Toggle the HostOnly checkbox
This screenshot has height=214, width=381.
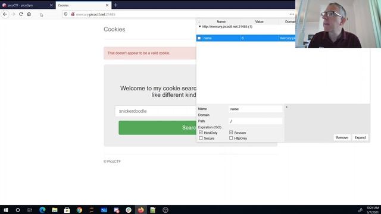(201, 132)
